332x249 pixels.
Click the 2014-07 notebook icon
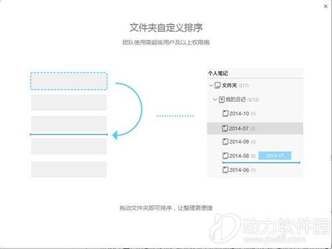225,128
